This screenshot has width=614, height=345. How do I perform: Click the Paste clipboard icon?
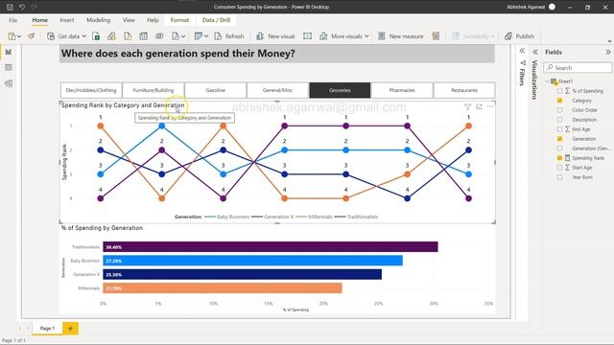(12, 36)
